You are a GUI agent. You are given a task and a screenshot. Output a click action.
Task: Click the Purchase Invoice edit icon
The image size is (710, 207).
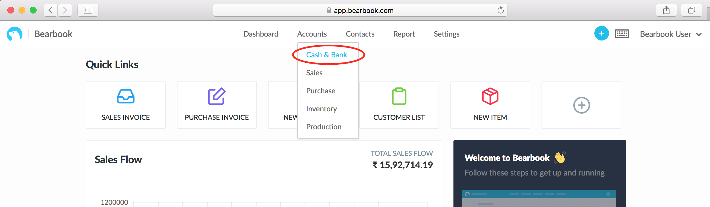[x=217, y=96]
